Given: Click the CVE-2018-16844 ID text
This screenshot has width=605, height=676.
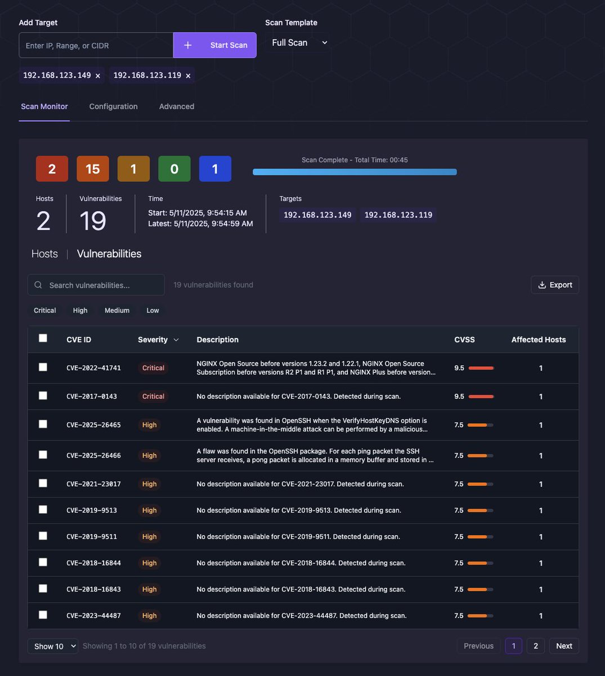Looking at the screenshot, I should click(93, 563).
